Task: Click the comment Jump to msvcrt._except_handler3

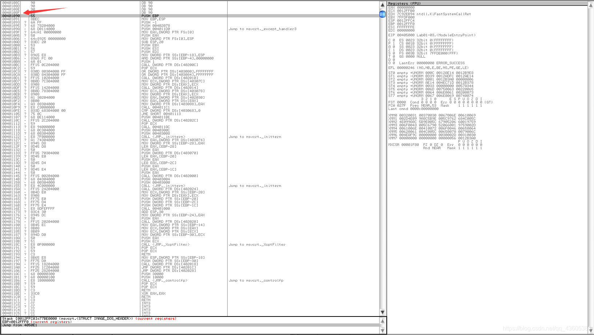Action: (262, 29)
